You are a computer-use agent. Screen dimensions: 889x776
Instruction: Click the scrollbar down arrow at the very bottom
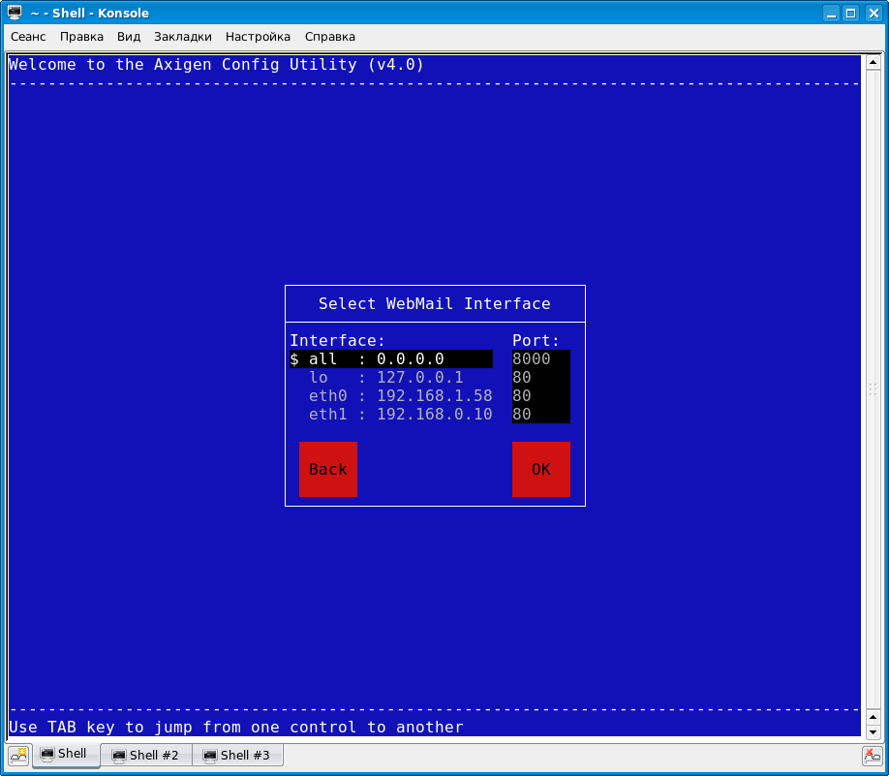coord(874,732)
